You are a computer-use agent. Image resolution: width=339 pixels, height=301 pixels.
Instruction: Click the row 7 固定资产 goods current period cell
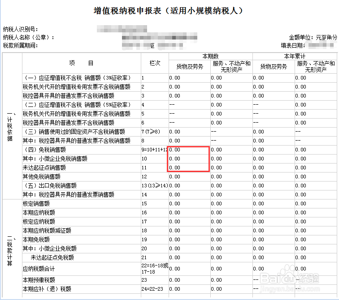[x=190, y=132]
